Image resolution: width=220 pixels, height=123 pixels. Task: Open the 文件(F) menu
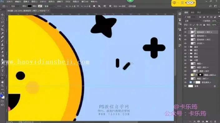click(x=10, y=2)
